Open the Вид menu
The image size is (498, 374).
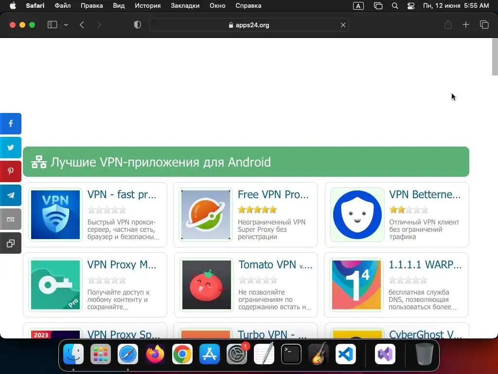point(119,6)
